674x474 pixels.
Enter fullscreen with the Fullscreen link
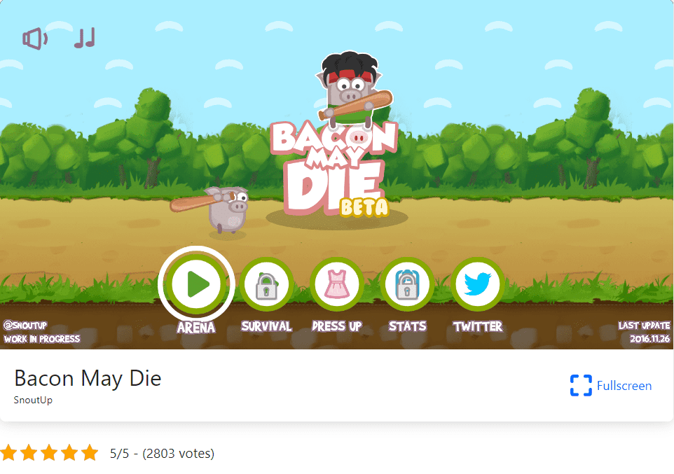click(611, 386)
